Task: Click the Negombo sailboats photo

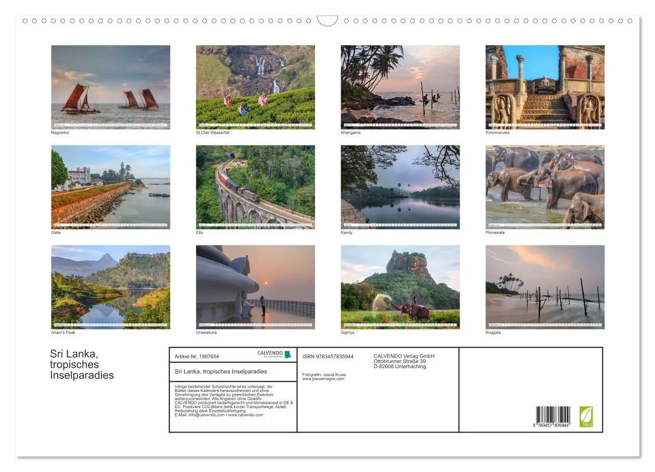Action: coord(110,87)
